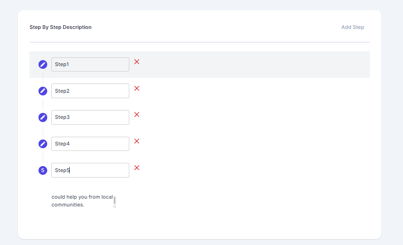
Task: Select the edit pencil icon for Step4
Action: [x=43, y=144]
